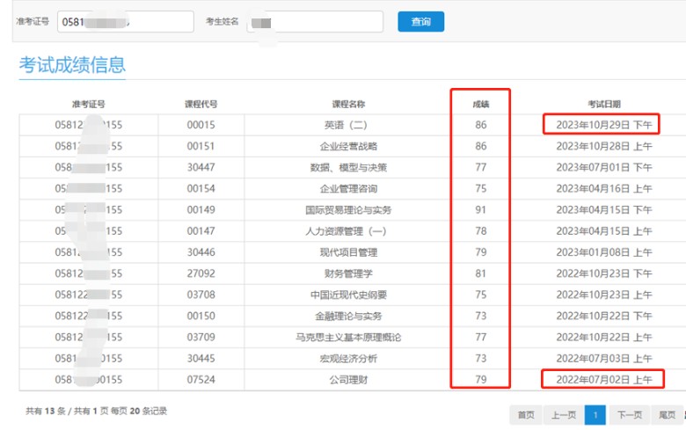Focus the 准考证号 input field
The height and width of the screenshot is (430, 686).
coord(125,22)
